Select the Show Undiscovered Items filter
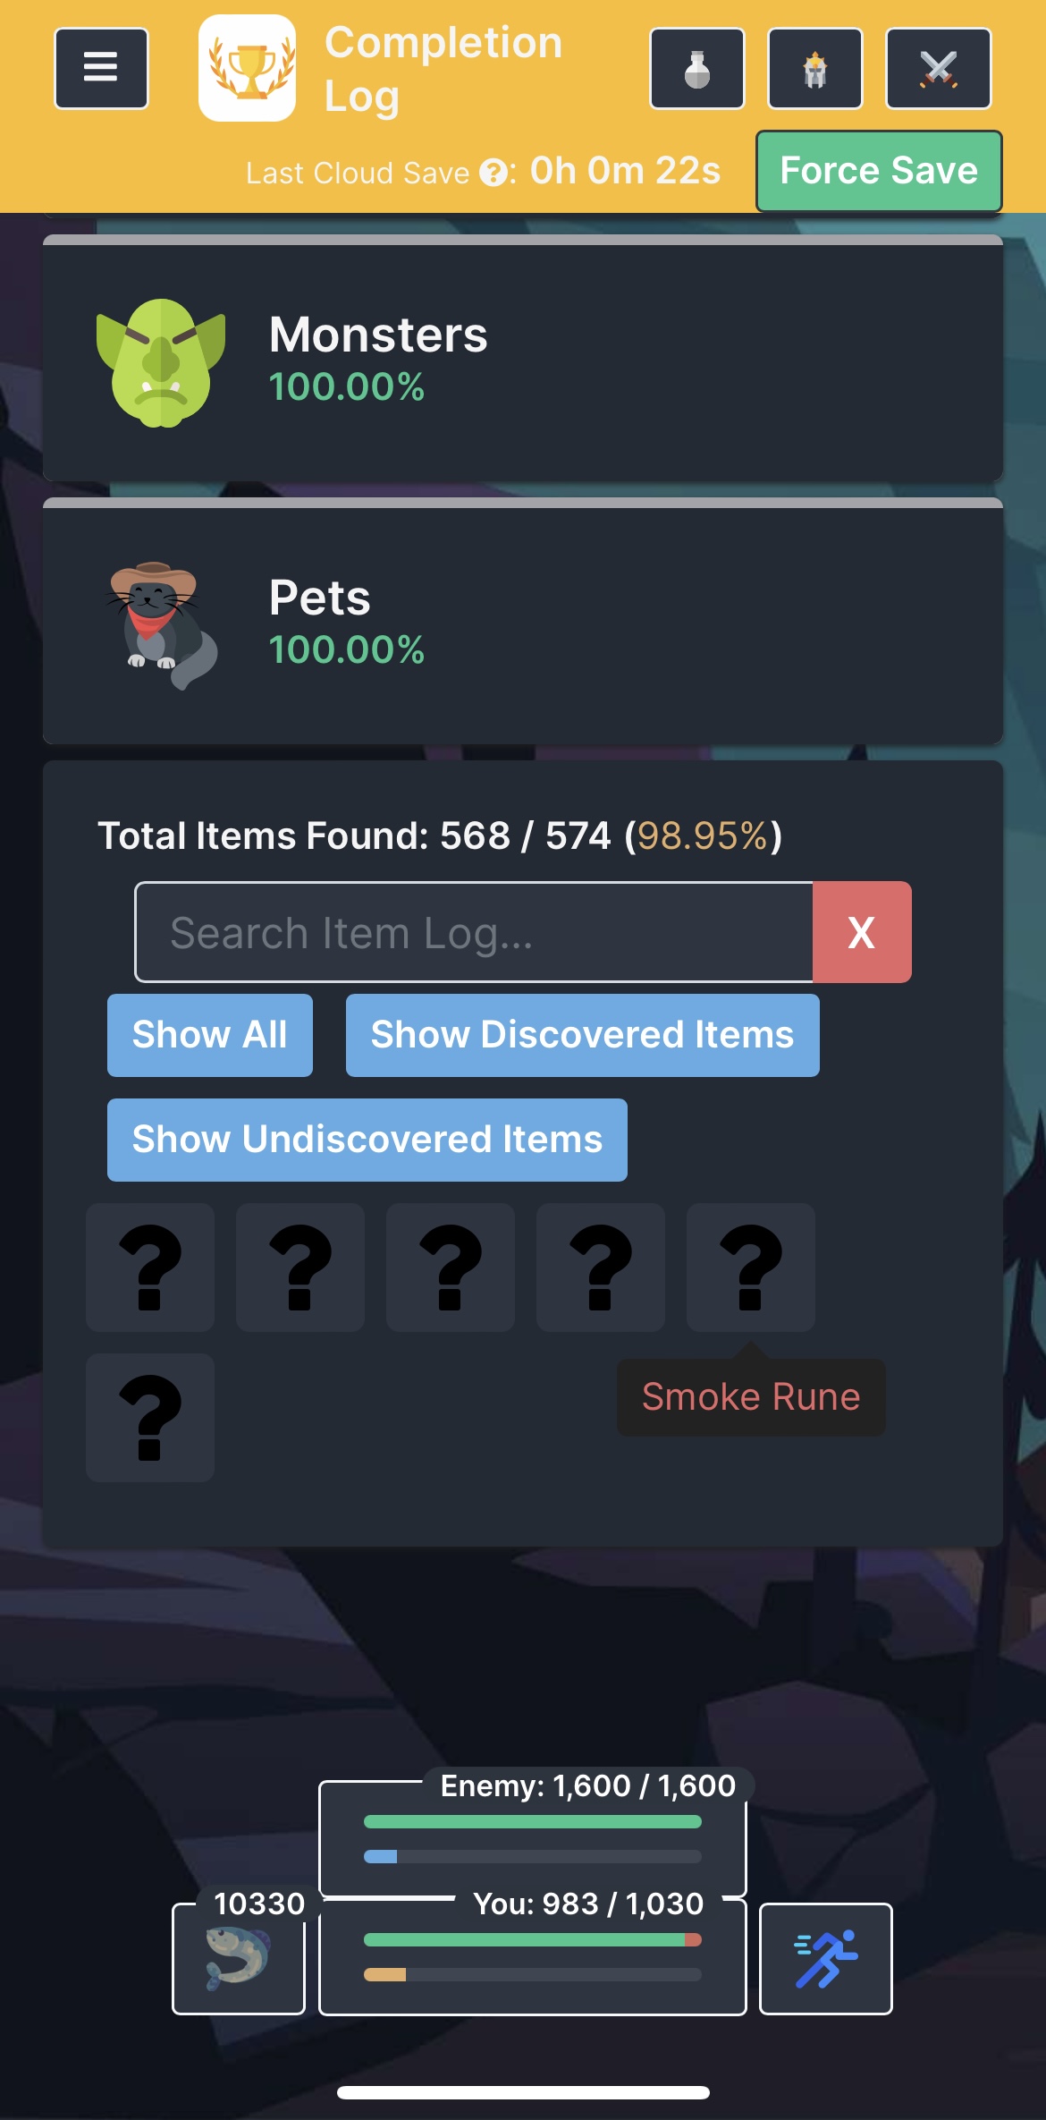This screenshot has width=1046, height=2120. coord(367,1140)
